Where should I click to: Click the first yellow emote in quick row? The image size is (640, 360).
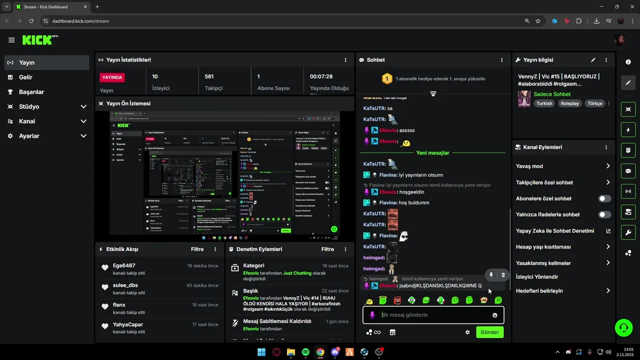369,300
